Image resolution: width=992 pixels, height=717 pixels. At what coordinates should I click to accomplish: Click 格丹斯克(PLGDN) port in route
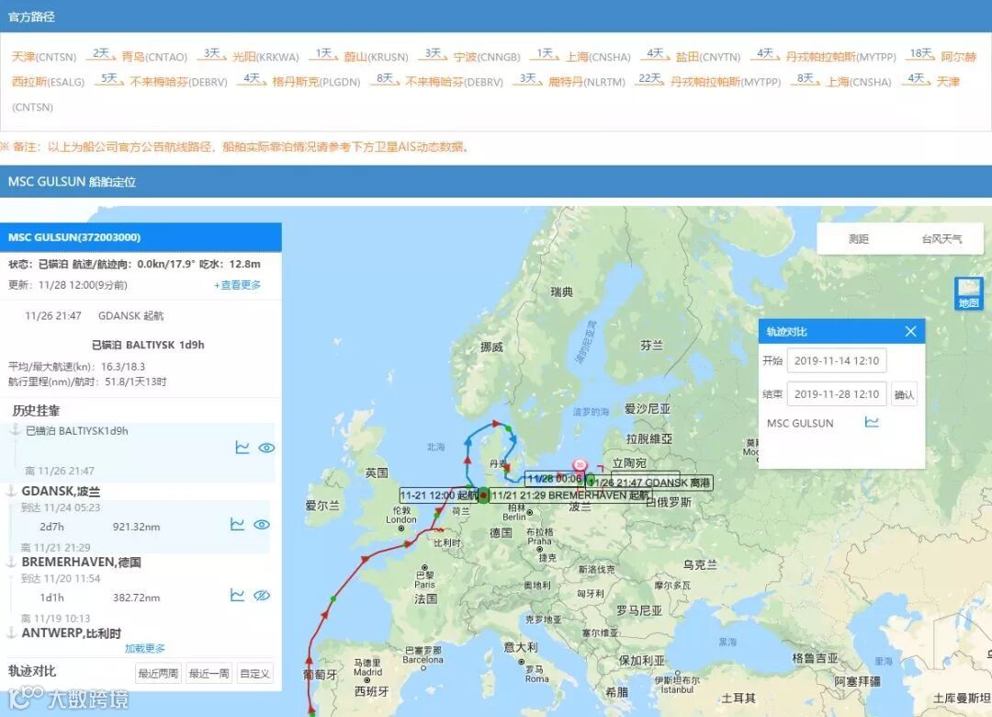pyautogui.click(x=316, y=82)
